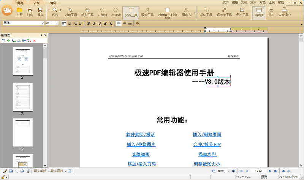
Task: Click the red delete page icon in thumbnail panel
Action: [x=35, y=40]
